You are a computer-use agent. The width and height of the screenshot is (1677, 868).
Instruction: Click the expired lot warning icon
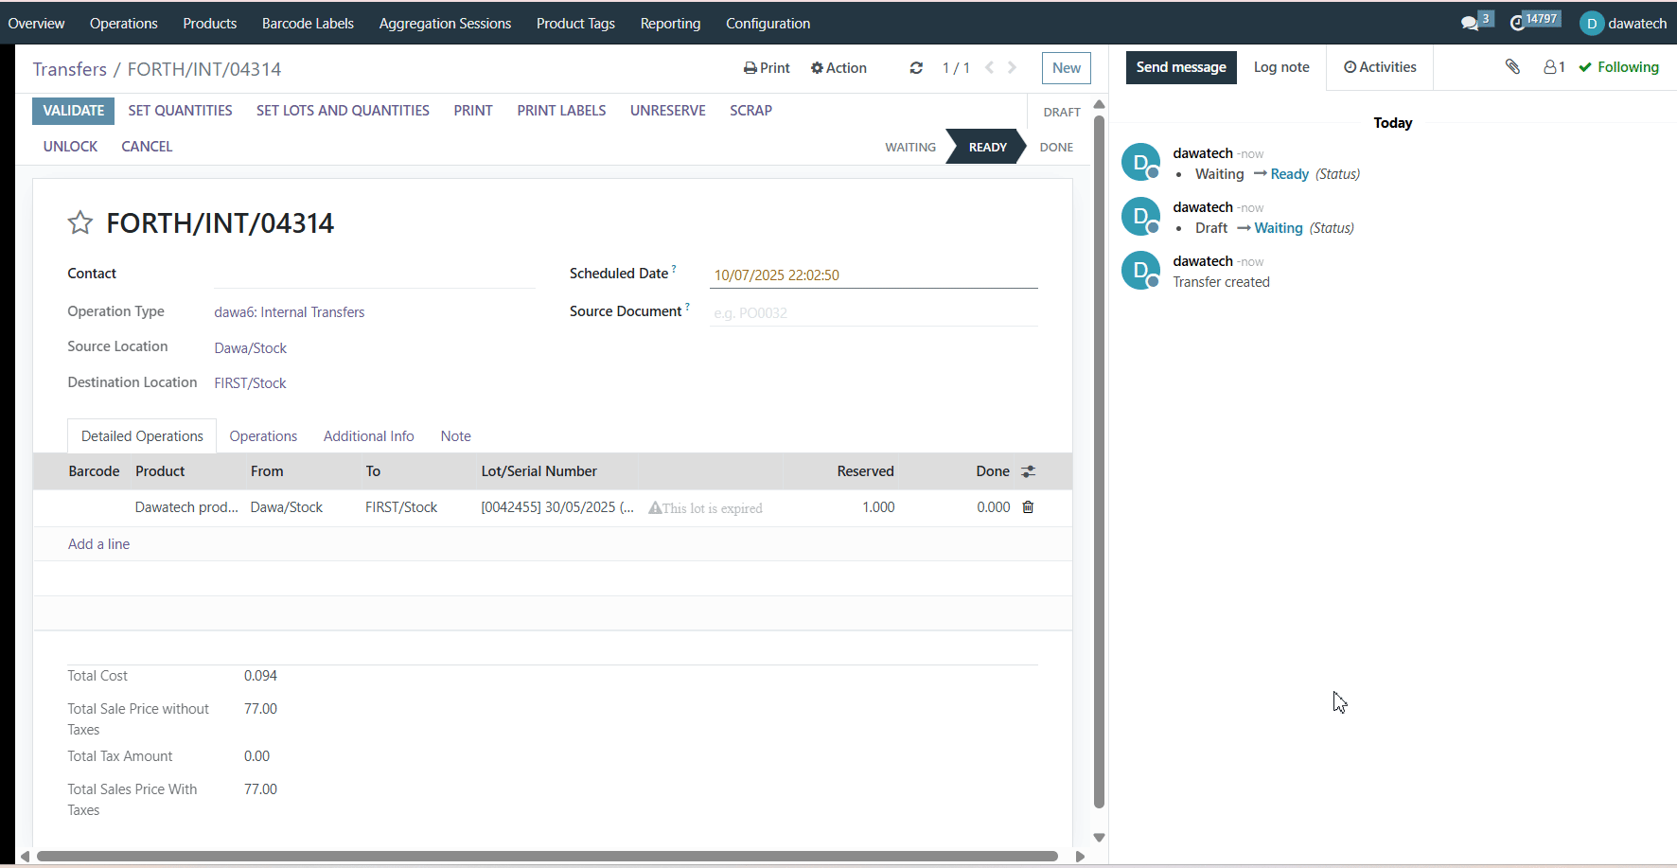655,508
